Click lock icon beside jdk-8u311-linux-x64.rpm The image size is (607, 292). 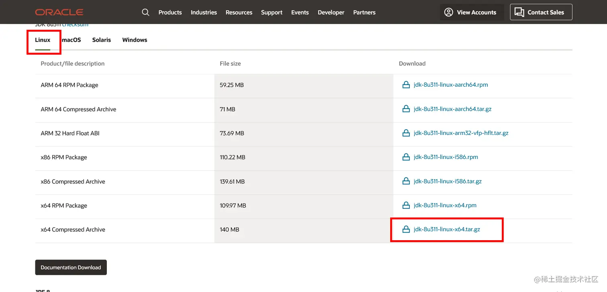point(406,205)
